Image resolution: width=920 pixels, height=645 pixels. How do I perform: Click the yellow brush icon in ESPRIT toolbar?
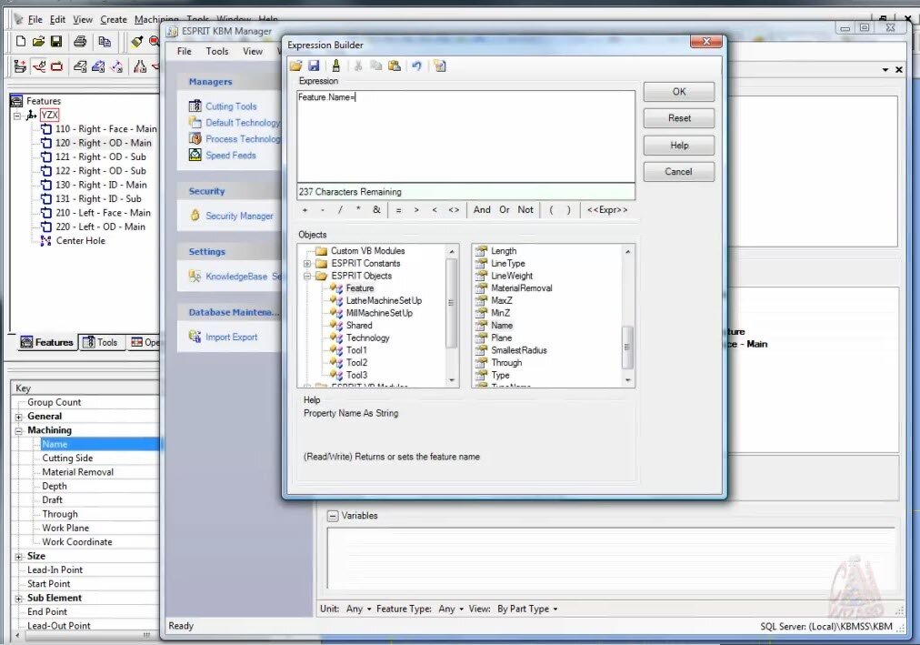point(136,41)
